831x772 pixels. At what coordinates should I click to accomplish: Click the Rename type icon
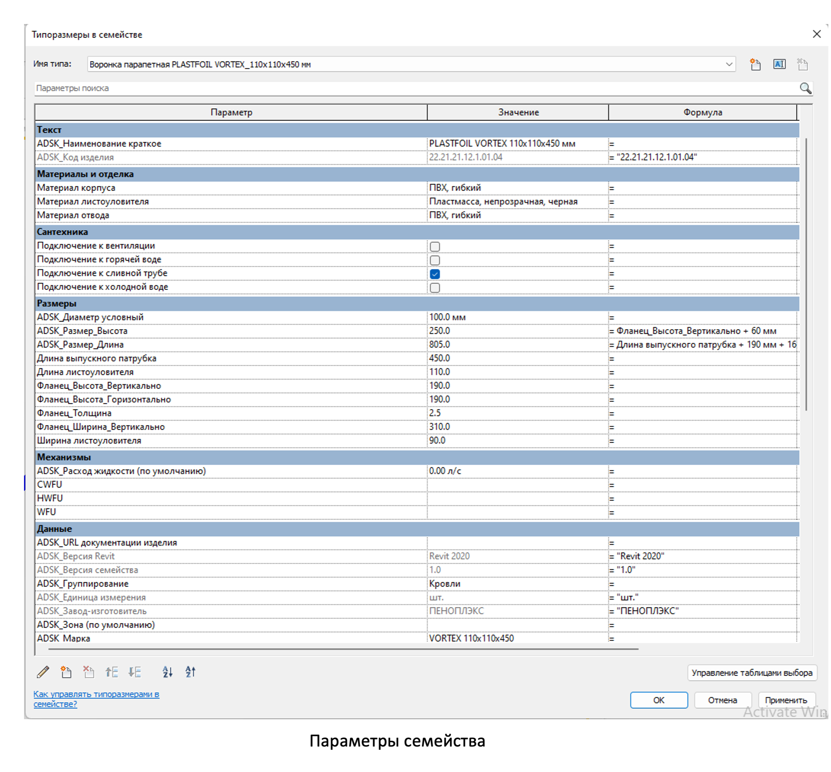(x=779, y=64)
